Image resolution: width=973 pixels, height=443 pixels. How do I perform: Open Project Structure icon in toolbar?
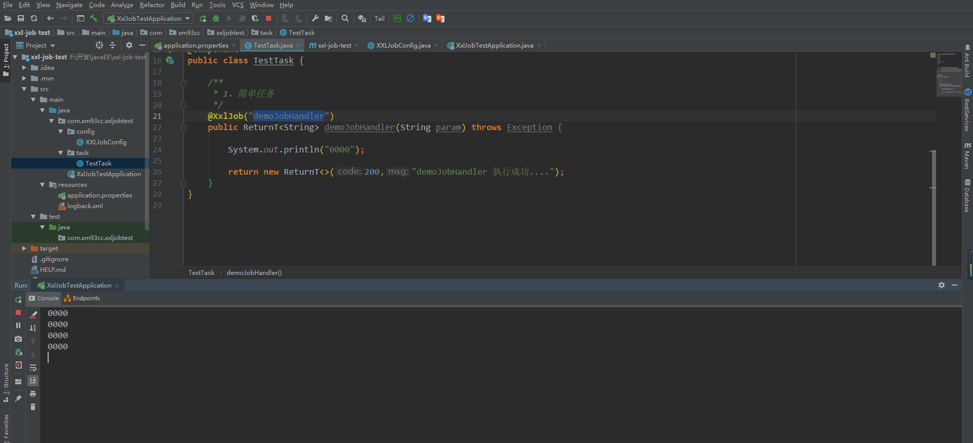coord(328,18)
